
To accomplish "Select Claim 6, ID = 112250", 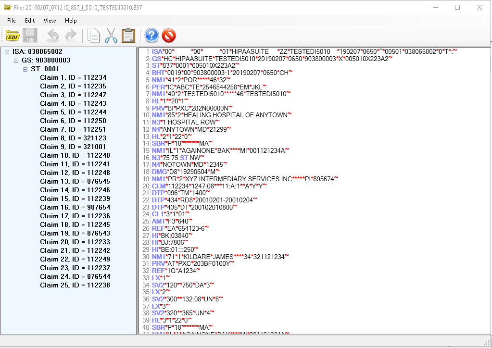I will click(73, 121).
